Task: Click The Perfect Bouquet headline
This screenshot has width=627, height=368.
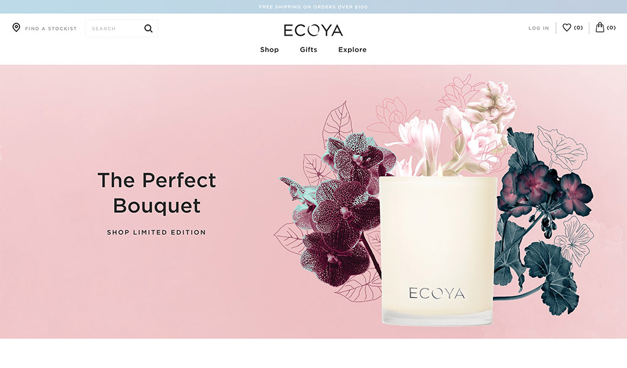Action: [157, 193]
